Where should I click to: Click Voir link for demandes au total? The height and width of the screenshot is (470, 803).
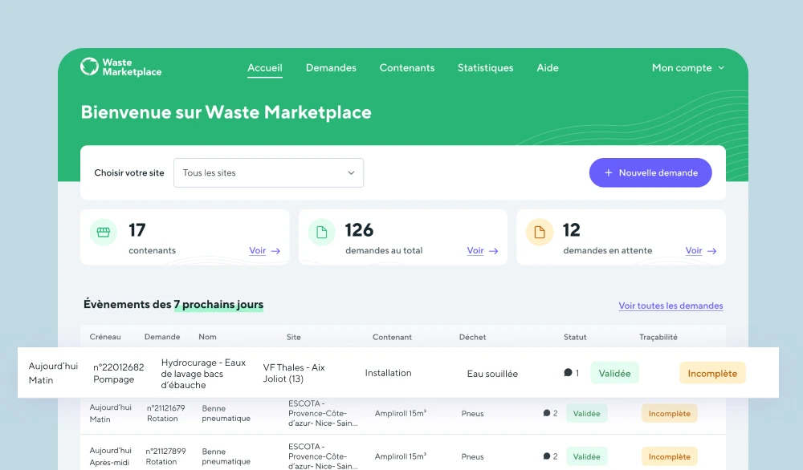click(475, 250)
